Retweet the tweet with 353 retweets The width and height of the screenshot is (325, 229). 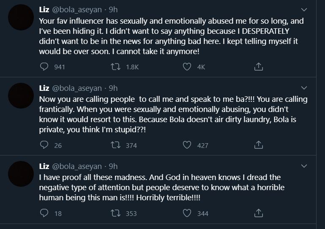115,213
